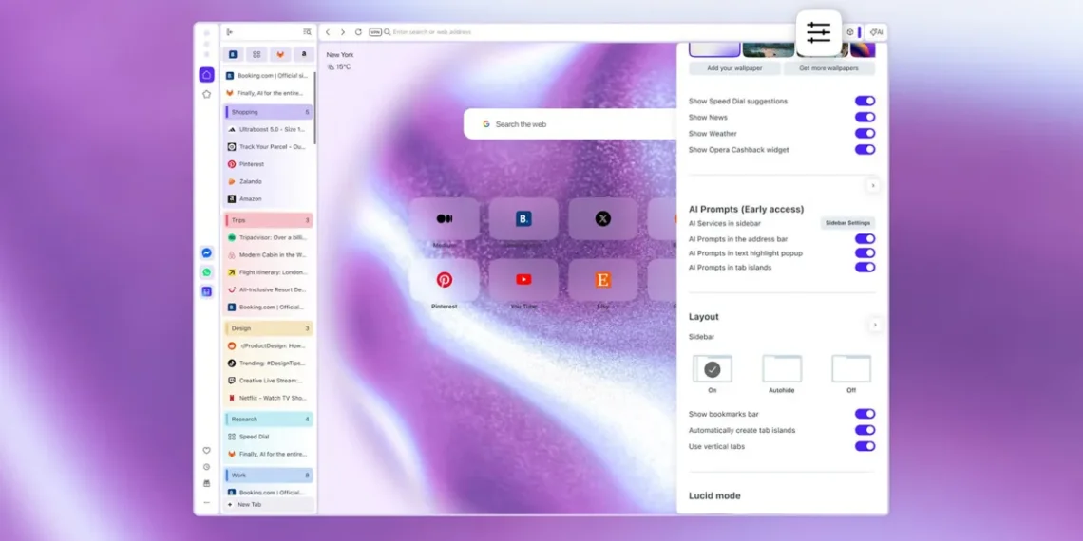Screen dimensions: 1083x541
Task: Open Messenger in the sidebar
Action: tap(206, 252)
